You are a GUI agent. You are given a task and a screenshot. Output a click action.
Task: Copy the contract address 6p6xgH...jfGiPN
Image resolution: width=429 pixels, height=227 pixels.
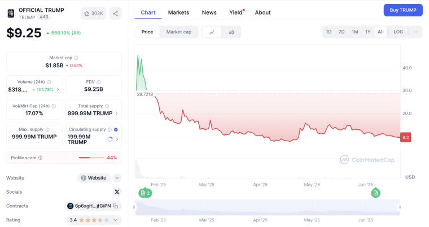[x=116, y=206]
